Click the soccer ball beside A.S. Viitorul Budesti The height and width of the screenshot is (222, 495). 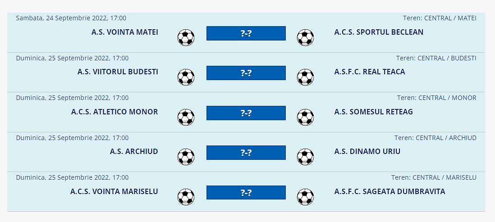[186, 77]
